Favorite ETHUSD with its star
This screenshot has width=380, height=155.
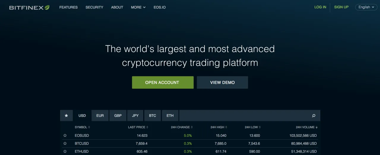click(x=65, y=151)
